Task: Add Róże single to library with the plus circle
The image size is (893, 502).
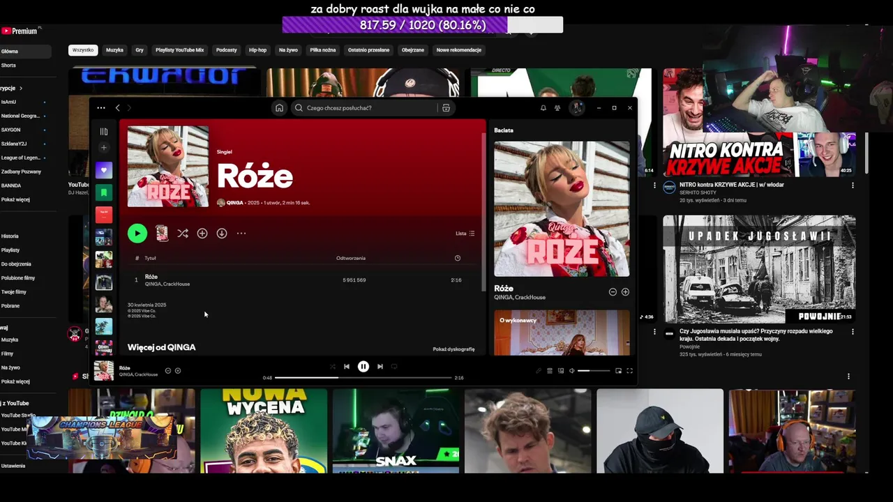Action: [x=202, y=234]
